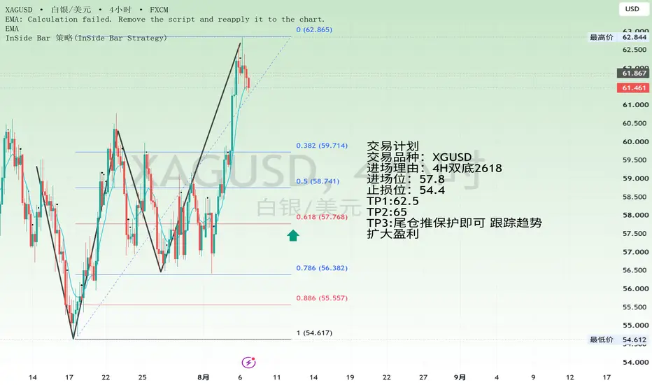Viewport: 652px width, 385px height.
Task: Click the EMA calculation failed message
Action: pos(164,19)
